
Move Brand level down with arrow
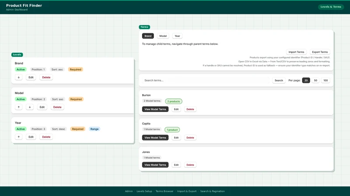click(18, 78)
